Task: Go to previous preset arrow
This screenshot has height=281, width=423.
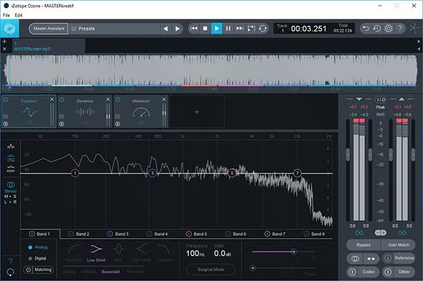Action: [x=166, y=29]
